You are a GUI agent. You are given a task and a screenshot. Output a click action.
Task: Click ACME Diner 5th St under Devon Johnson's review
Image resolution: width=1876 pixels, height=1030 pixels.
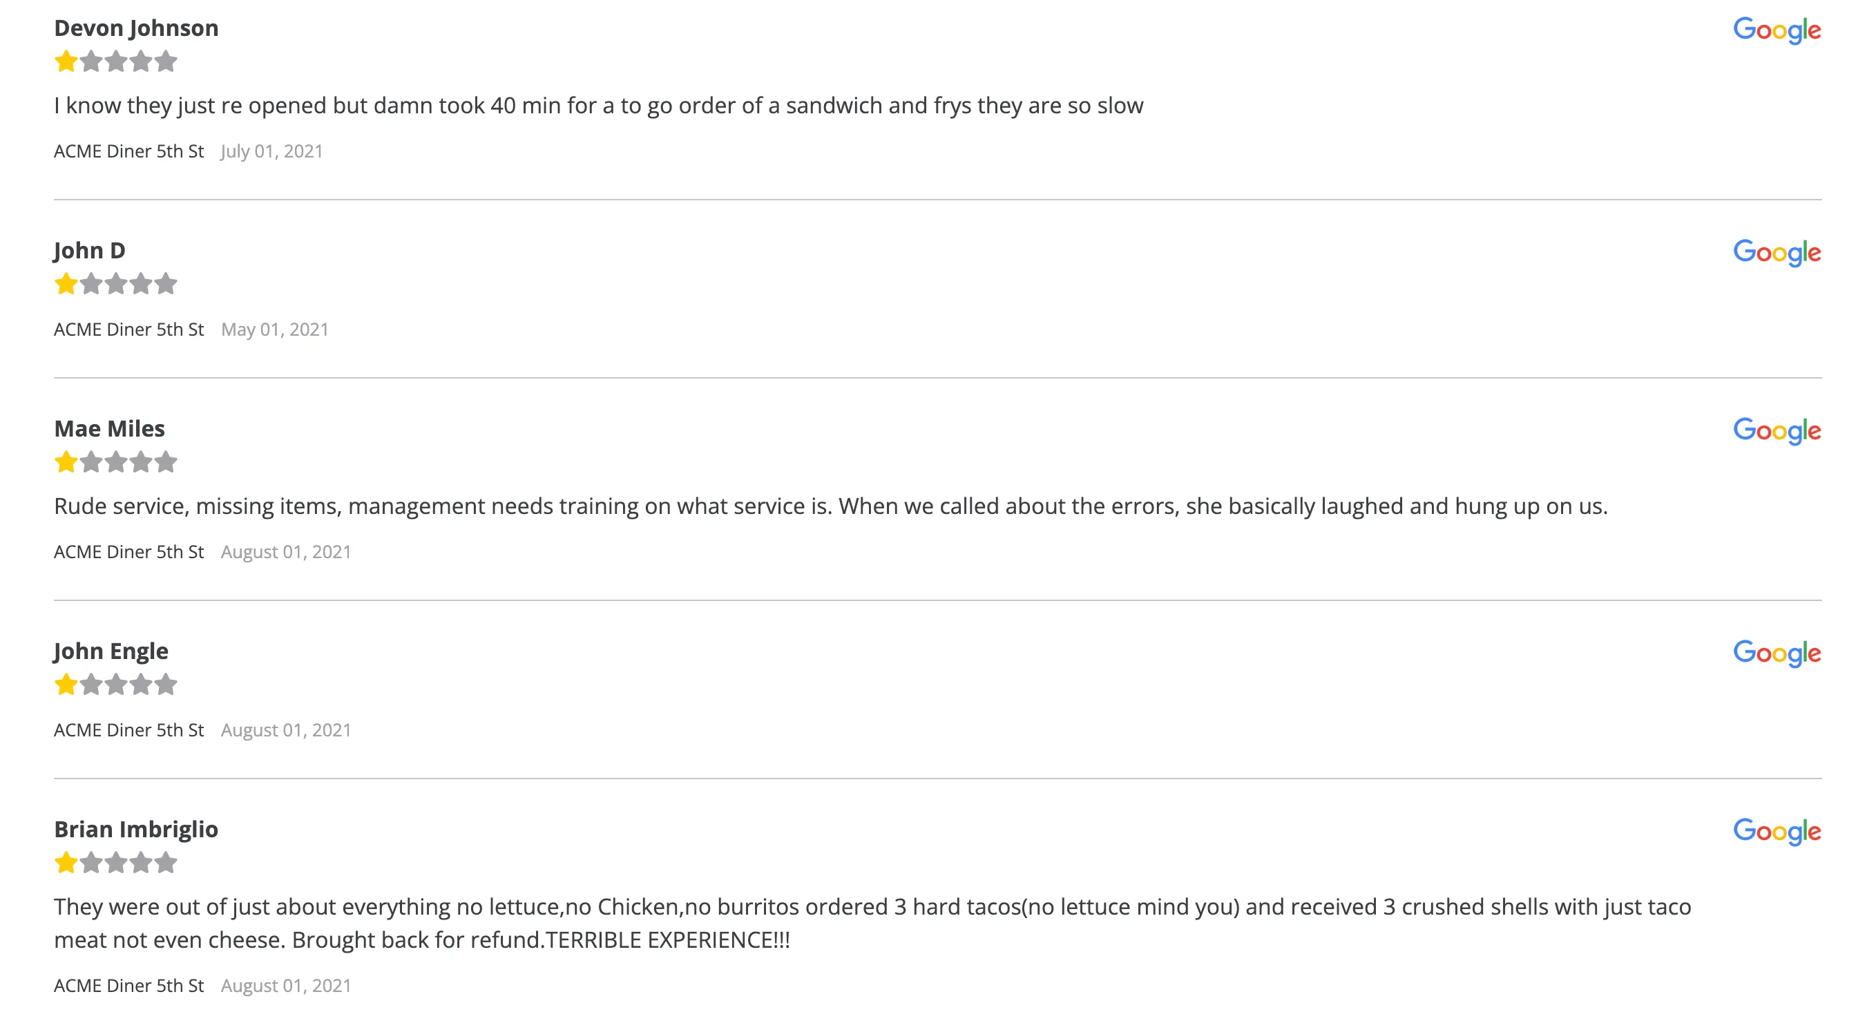129,151
